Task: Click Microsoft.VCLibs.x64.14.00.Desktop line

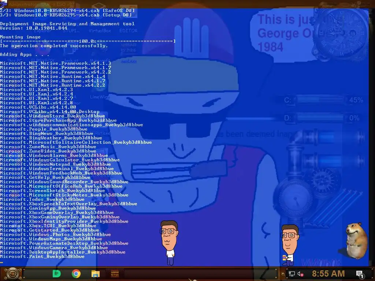Action: point(50,112)
